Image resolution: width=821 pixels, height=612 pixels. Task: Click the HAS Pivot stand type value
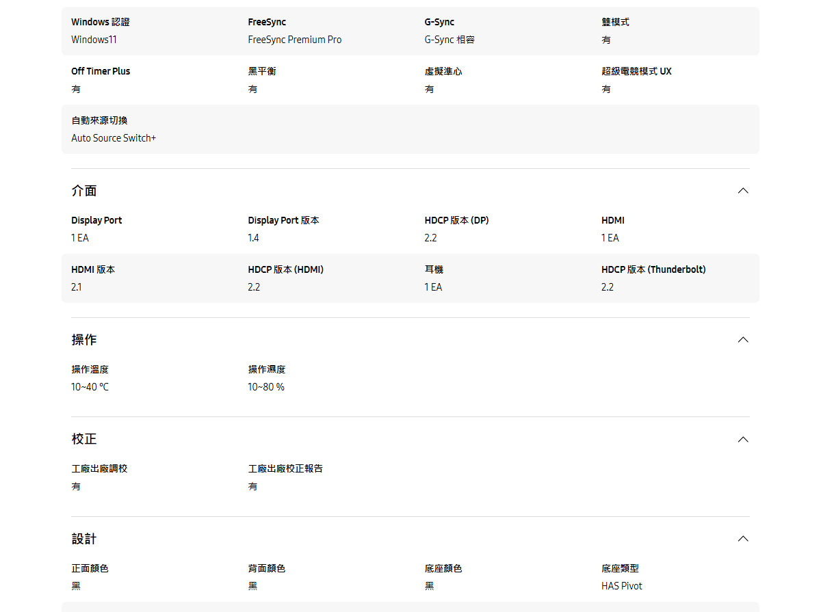(x=622, y=586)
